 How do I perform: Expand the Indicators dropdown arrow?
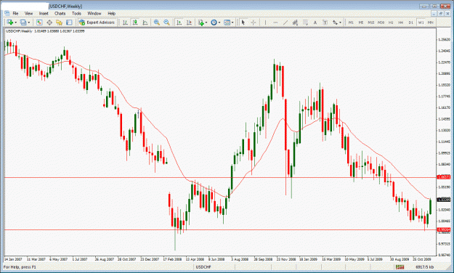(206, 23)
